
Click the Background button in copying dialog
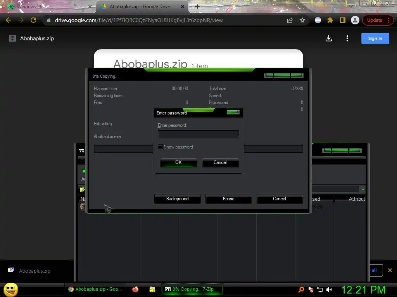178,199
